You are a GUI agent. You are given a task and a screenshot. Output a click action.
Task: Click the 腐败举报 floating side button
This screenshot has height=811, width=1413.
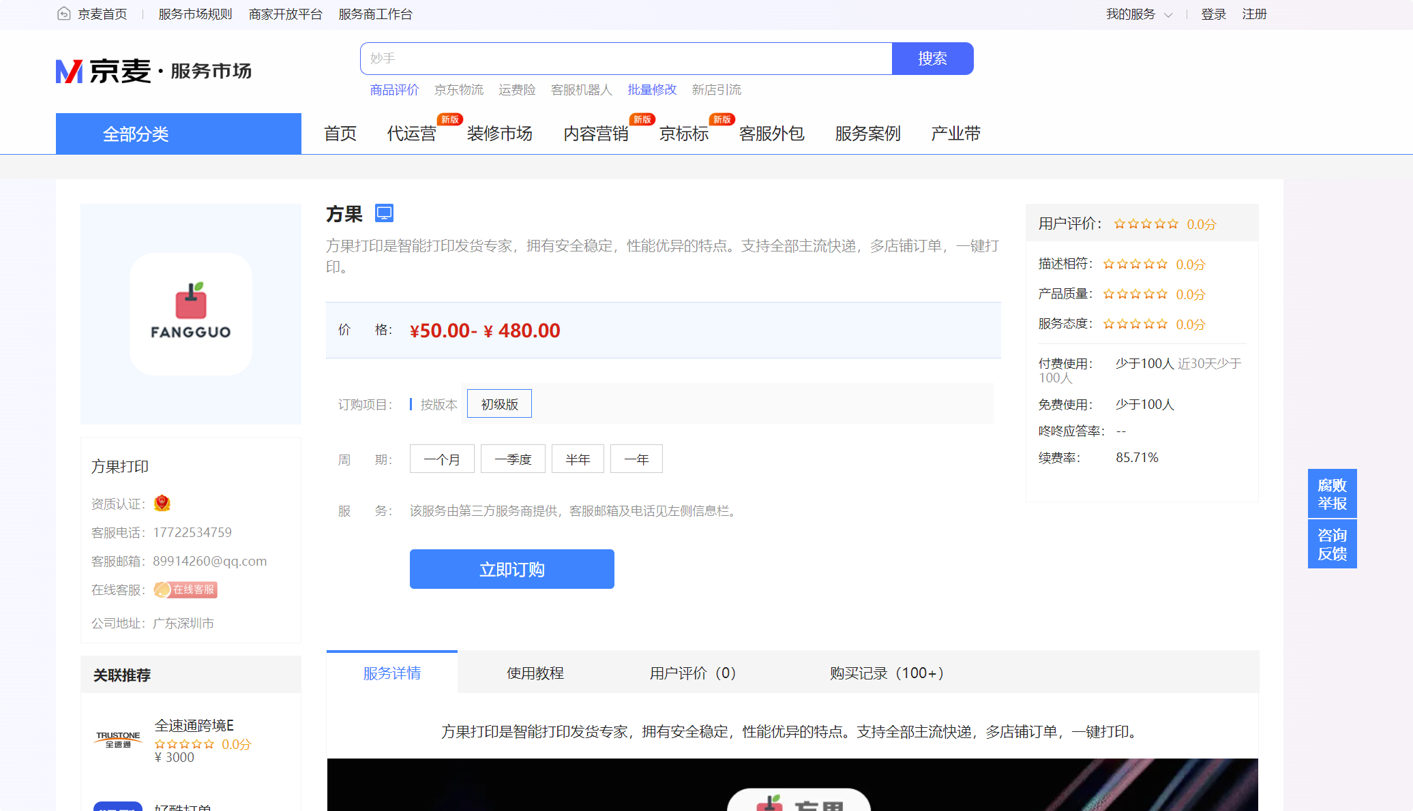1332,494
